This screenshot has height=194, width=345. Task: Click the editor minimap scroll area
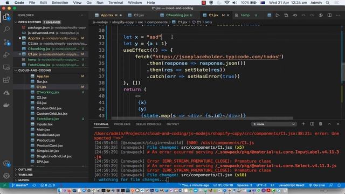pyautogui.click(x=343, y=72)
